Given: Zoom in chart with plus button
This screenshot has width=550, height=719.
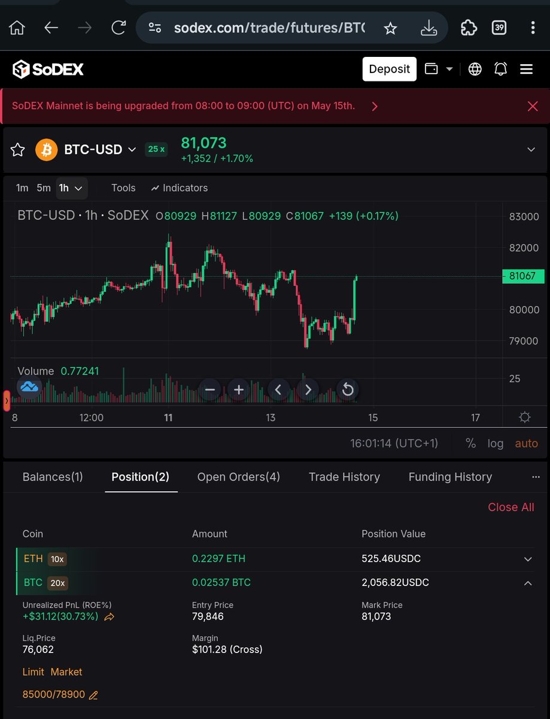Looking at the screenshot, I should (239, 390).
